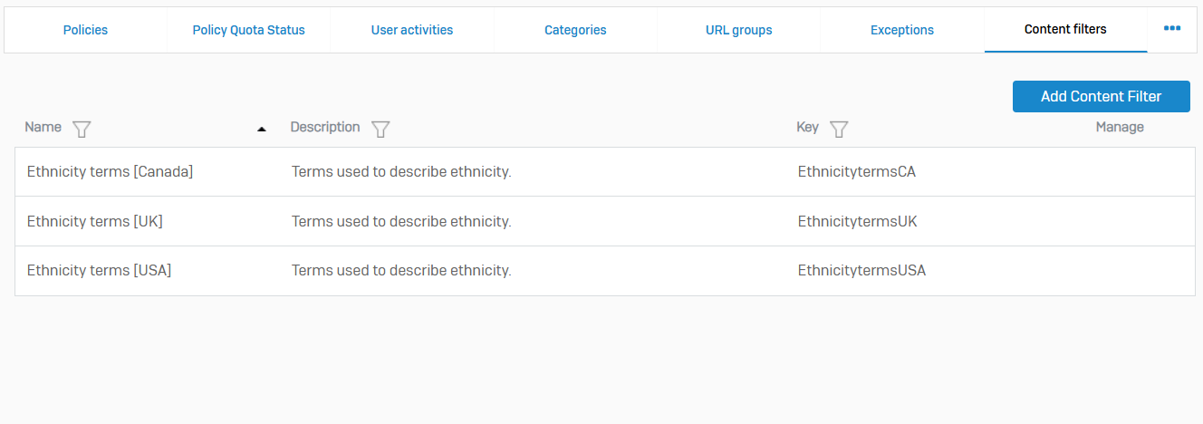
Task: Select Ethnicity terms [USA] row name
Action: pos(100,270)
